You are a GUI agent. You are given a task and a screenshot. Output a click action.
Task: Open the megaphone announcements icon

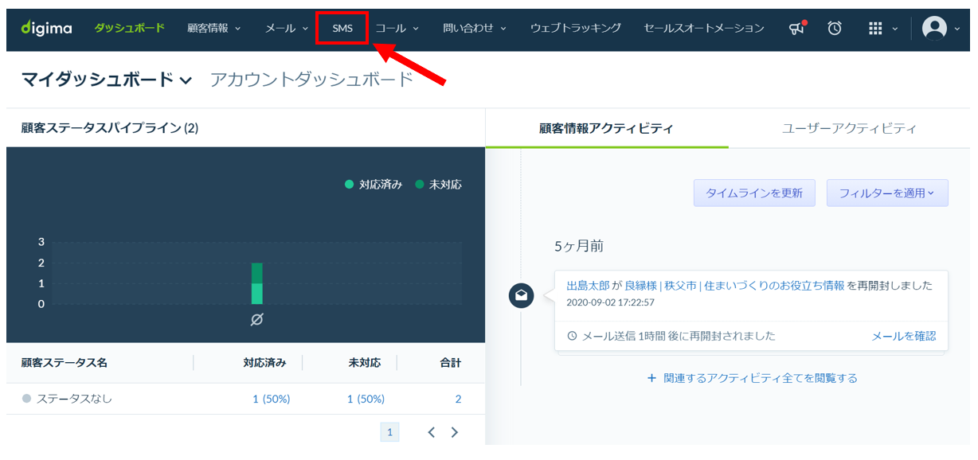point(797,28)
